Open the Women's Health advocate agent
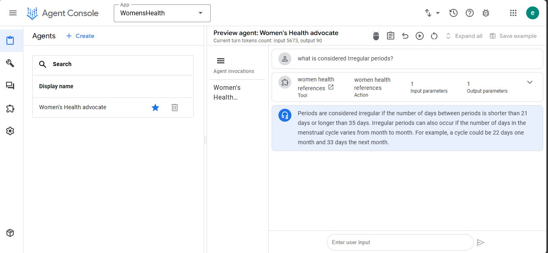 (73, 107)
